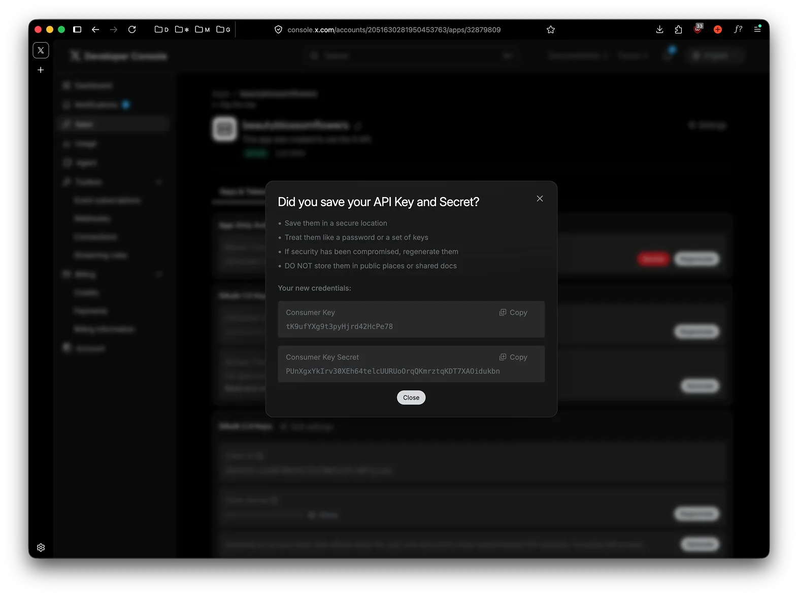Open the extensions puzzle icon

[x=679, y=29]
